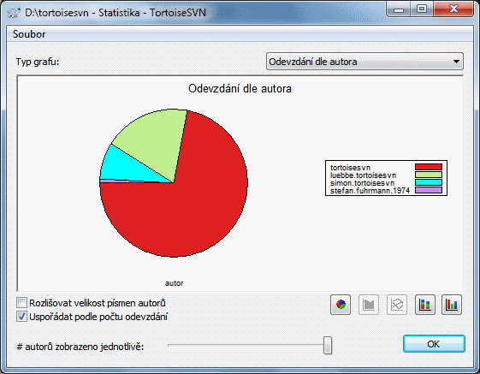Select the grouped bar chart icon
This screenshot has width=480, height=374.
[452, 305]
